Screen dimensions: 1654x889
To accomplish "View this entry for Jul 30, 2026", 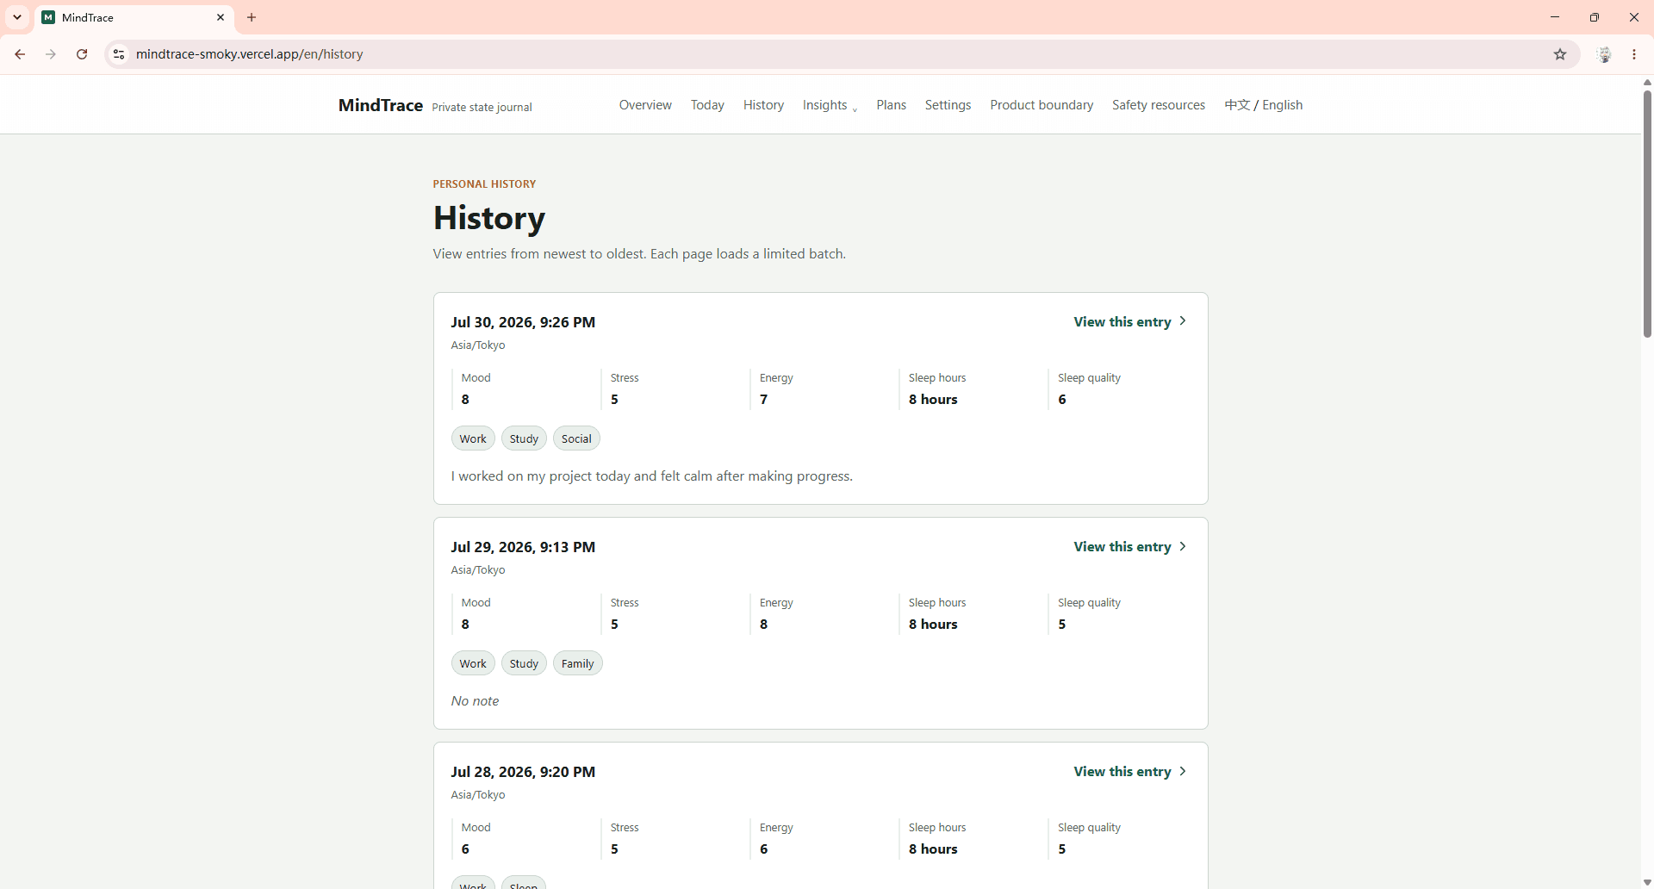I will 1130,321.
